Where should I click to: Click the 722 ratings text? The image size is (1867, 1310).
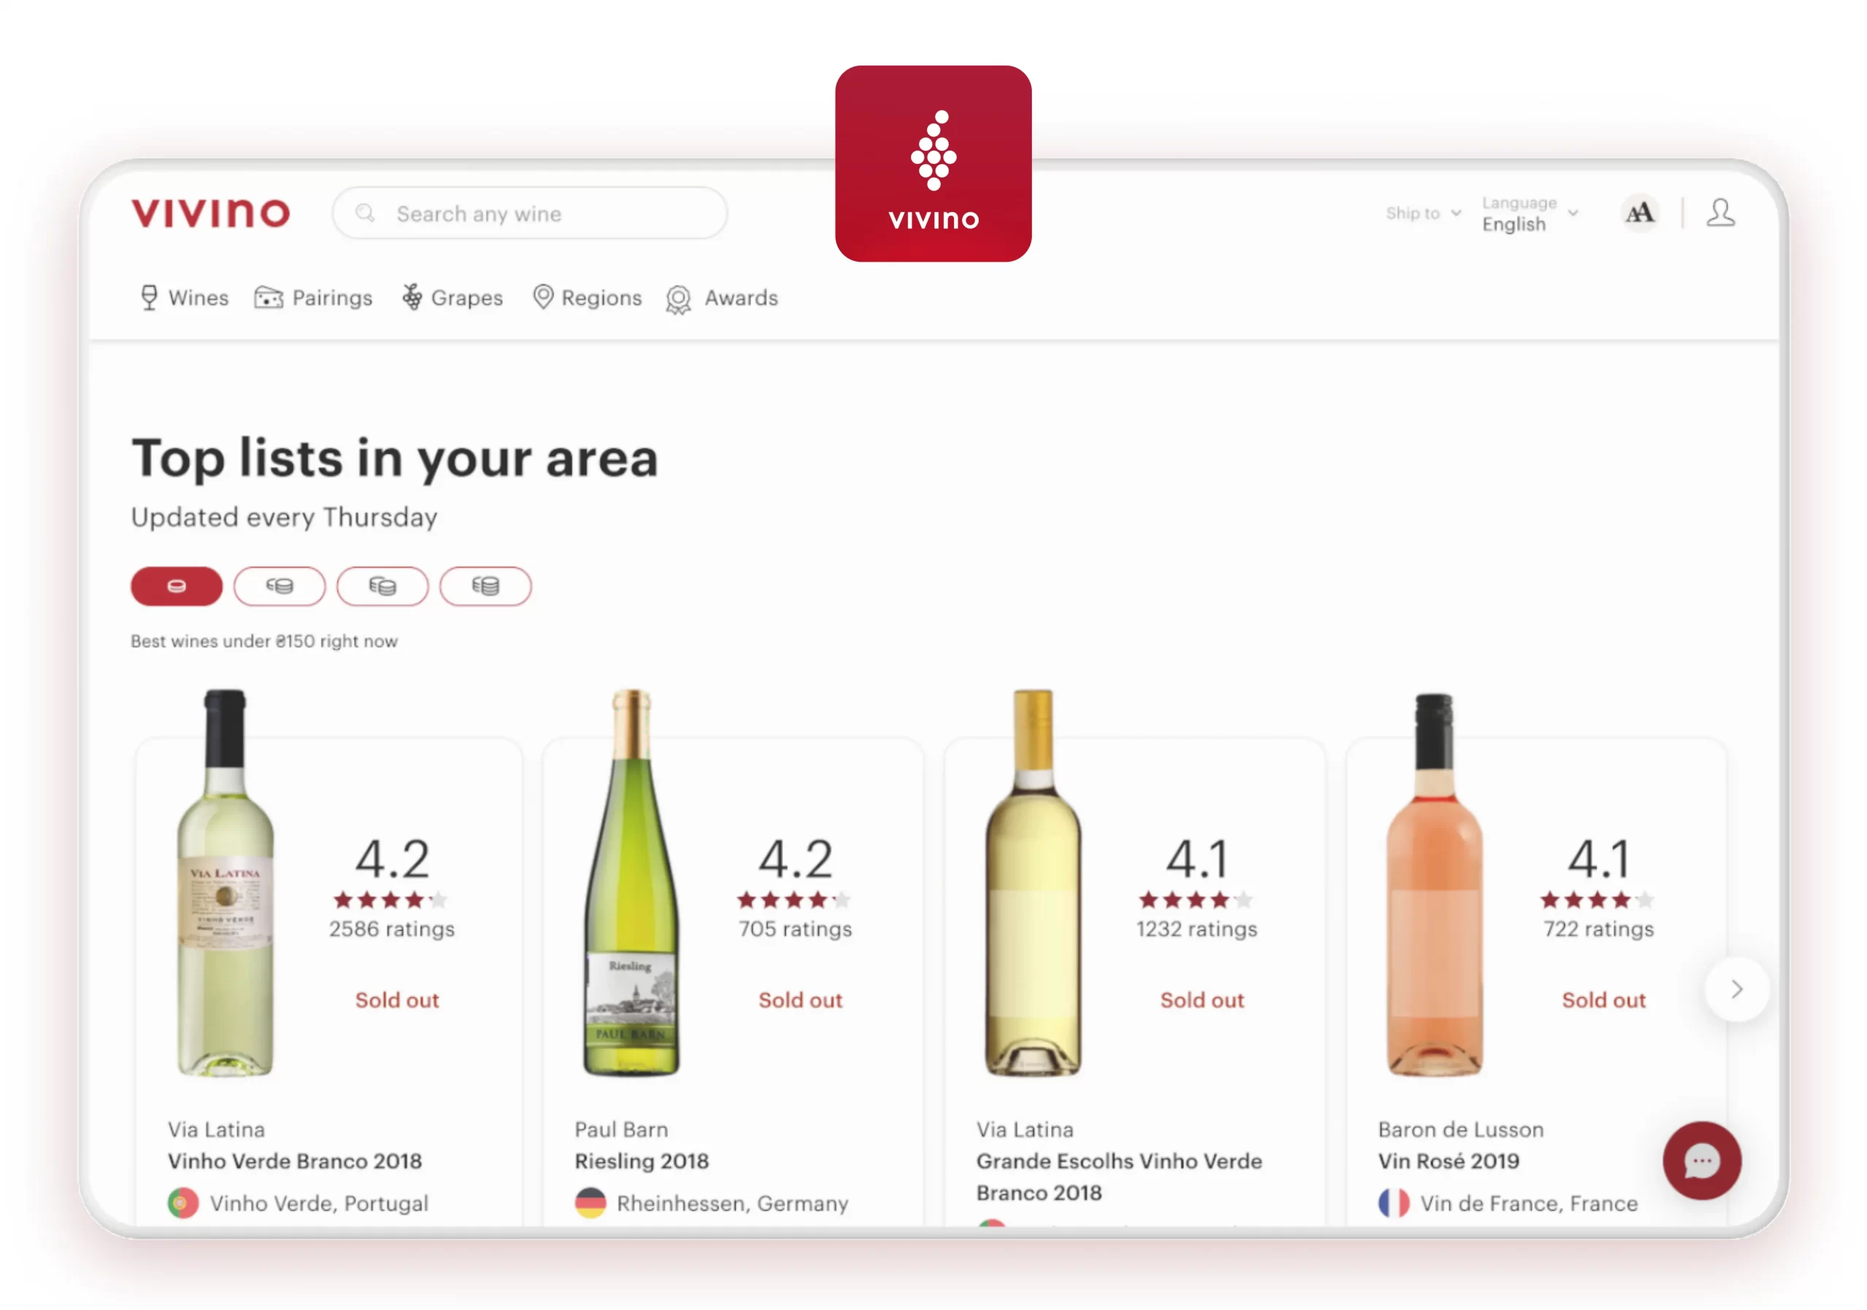[1599, 929]
